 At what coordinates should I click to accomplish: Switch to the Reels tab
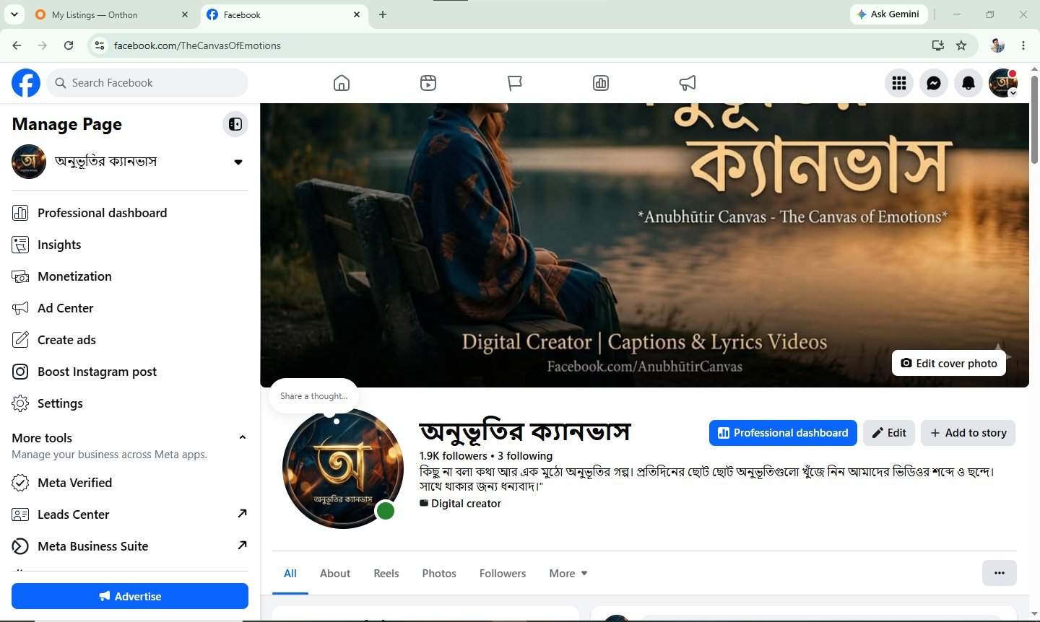point(386,574)
